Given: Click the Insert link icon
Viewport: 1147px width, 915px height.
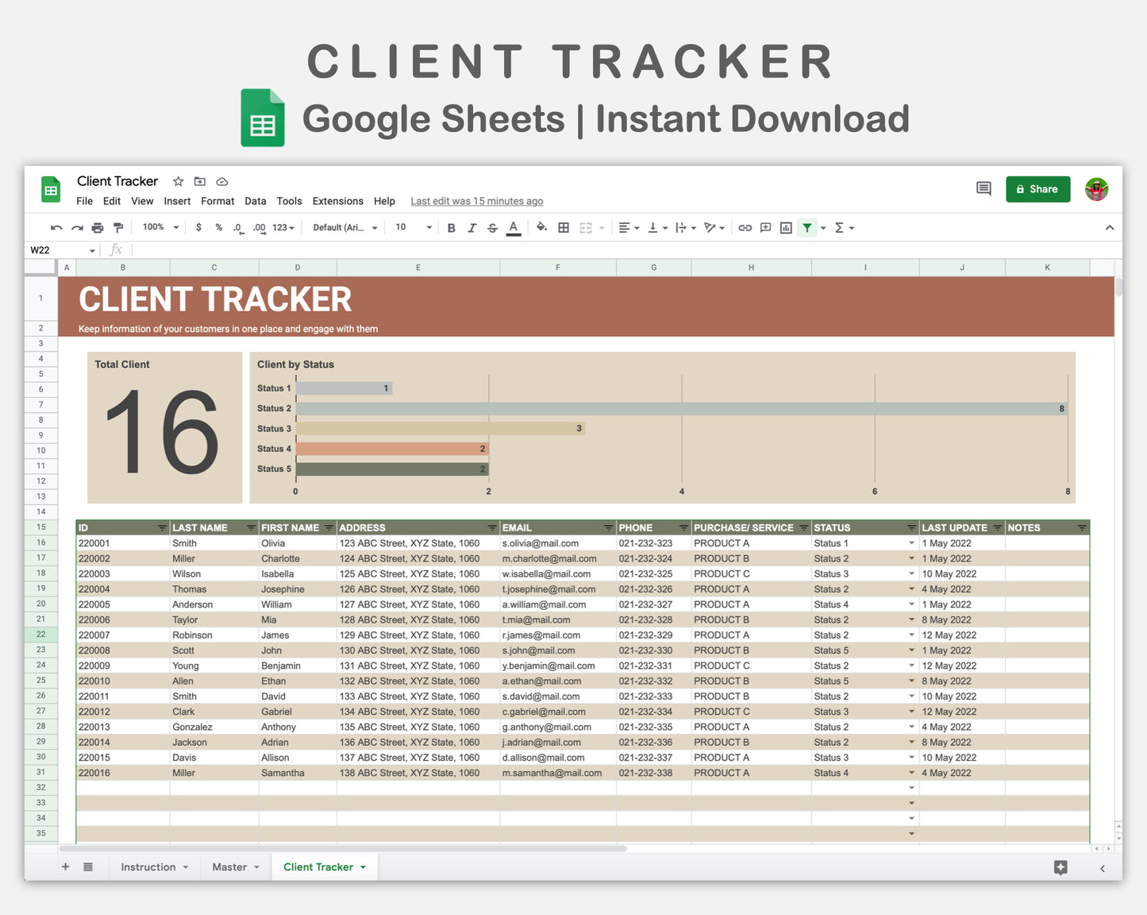Looking at the screenshot, I should pos(745,227).
